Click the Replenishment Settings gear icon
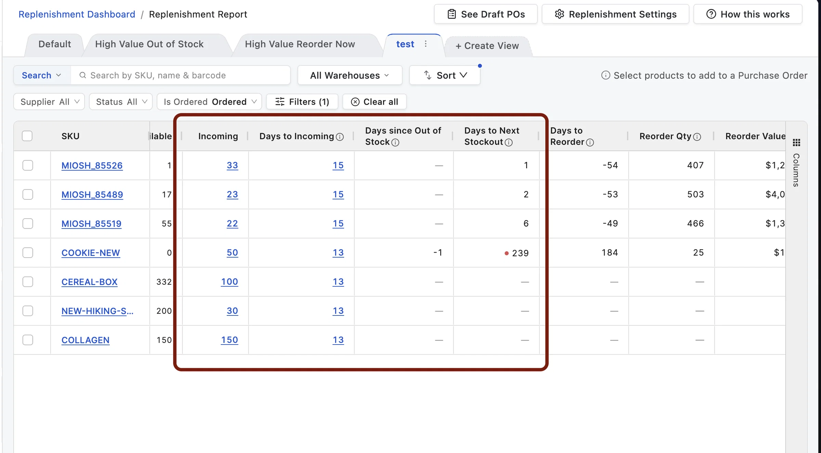The image size is (821, 453). click(x=559, y=14)
